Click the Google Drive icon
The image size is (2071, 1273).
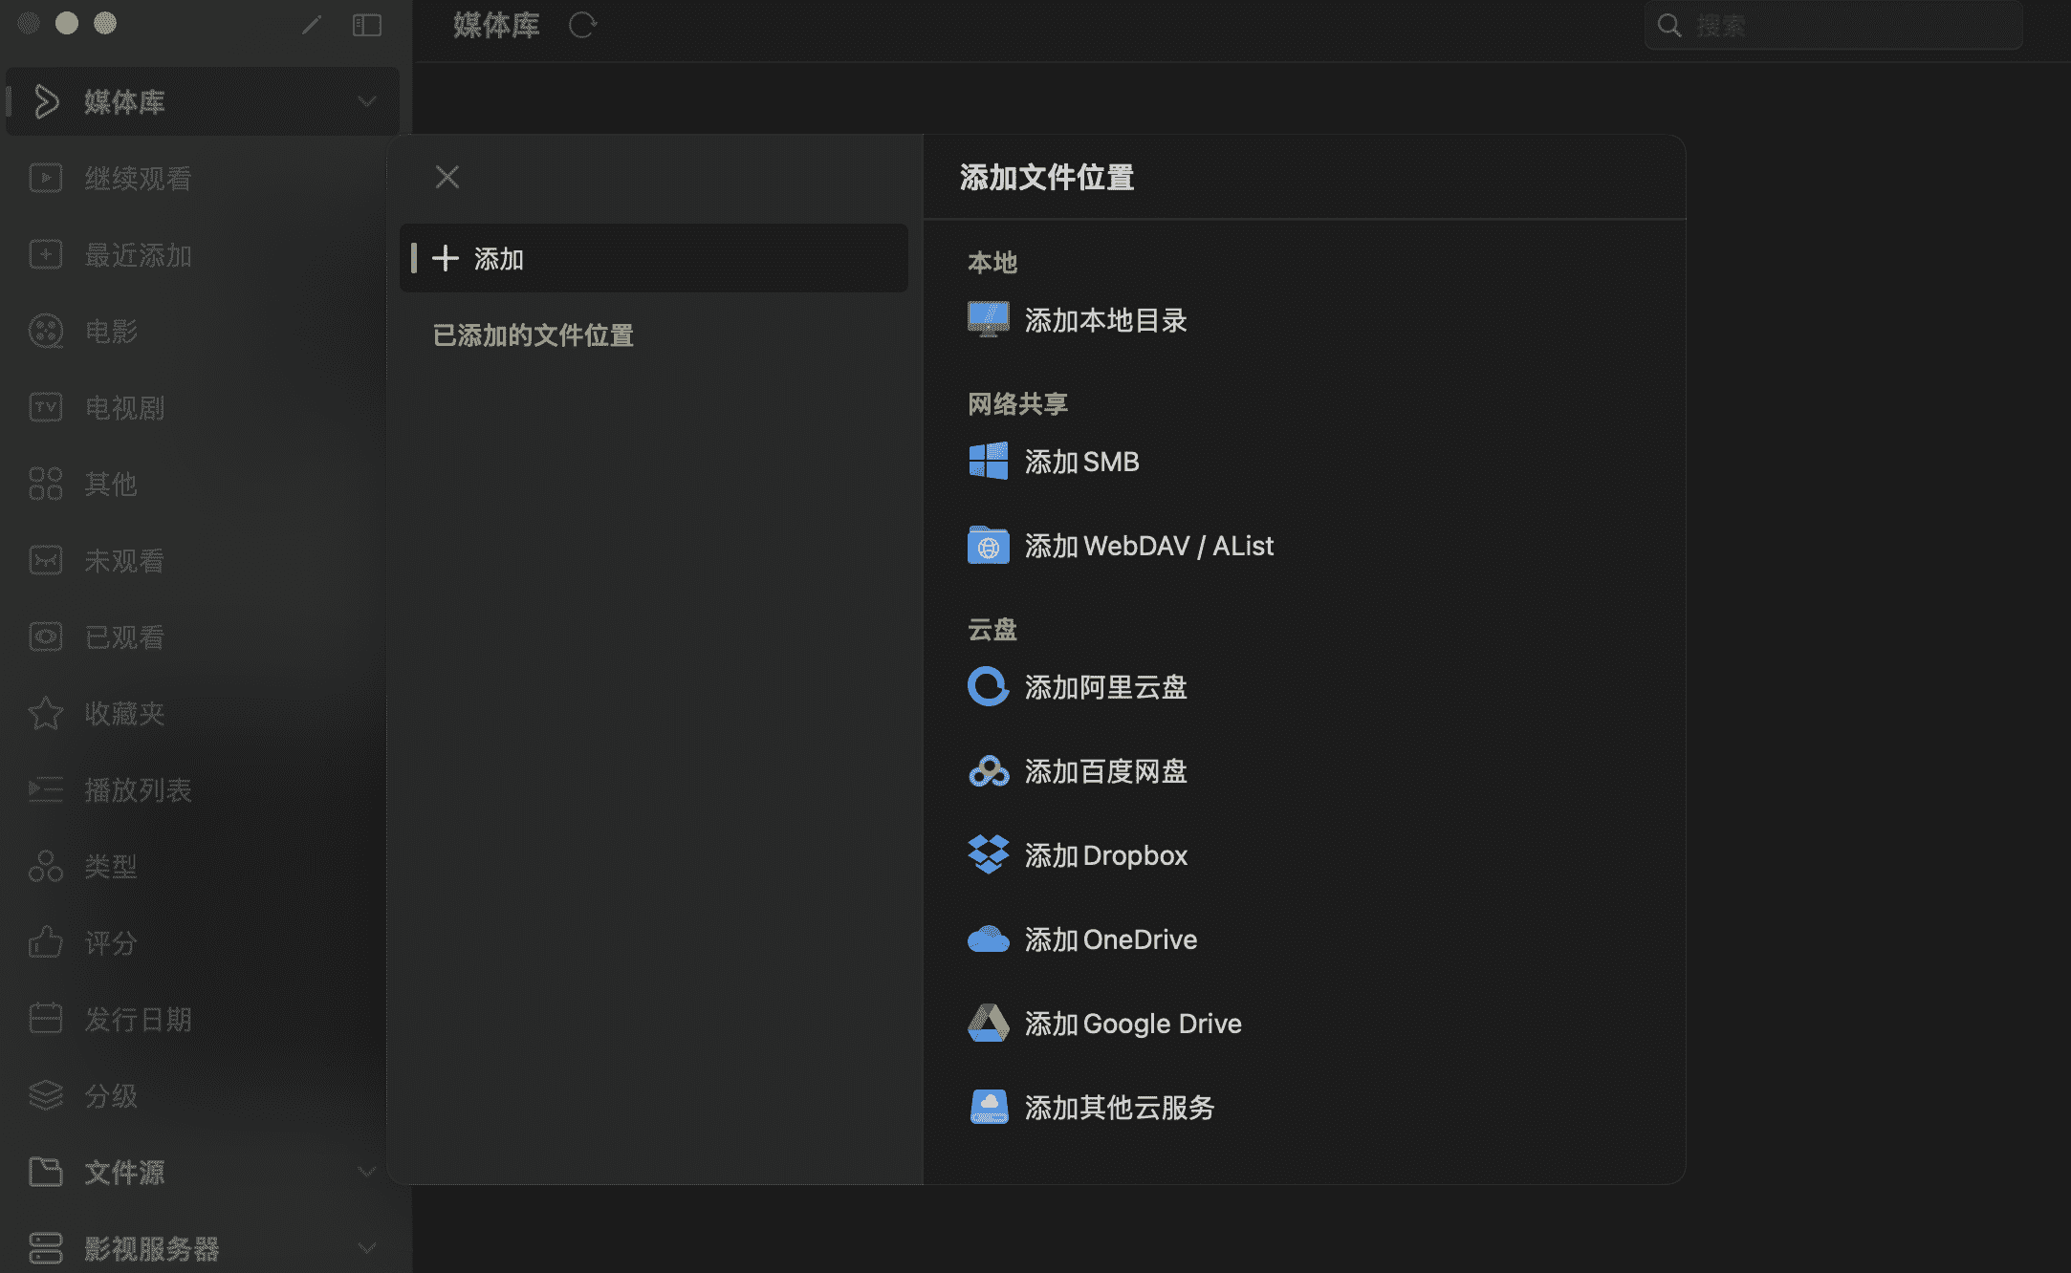(x=988, y=1024)
